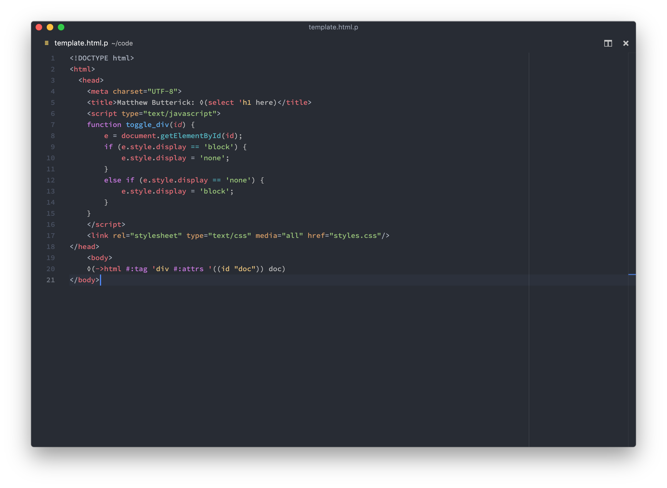667x488 pixels.
Task: Click line number 7 in gutter
Action: pyautogui.click(x=53, y=125)
